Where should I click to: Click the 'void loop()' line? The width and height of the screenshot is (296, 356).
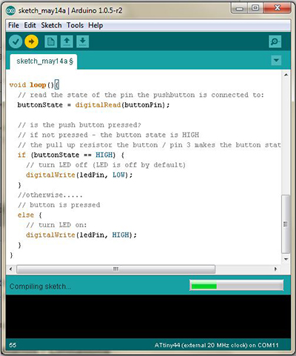point(34,85)
